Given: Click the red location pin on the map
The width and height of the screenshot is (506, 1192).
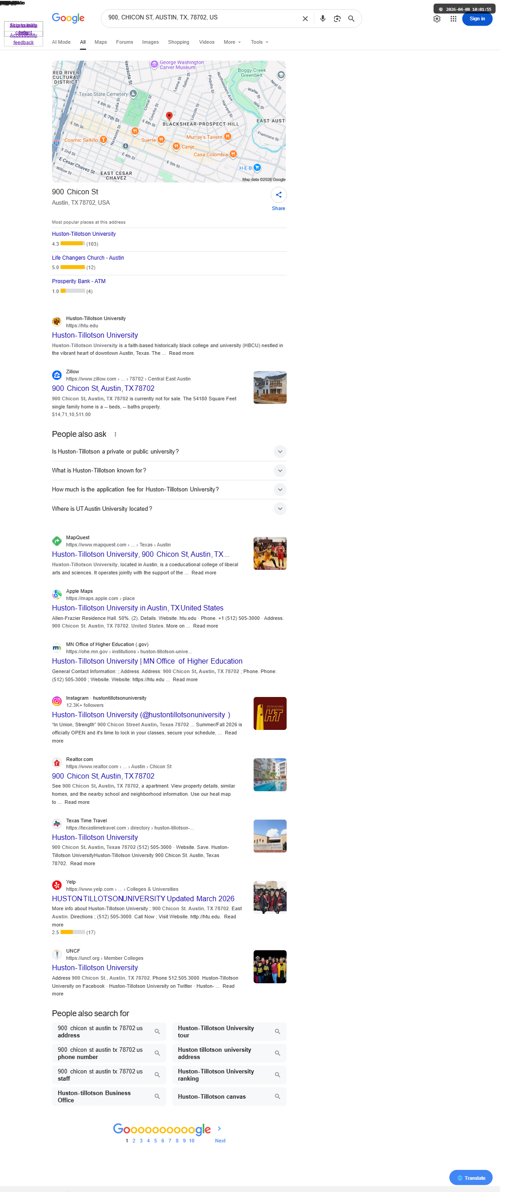Looking at the screenshot, I should click(169, 116).
